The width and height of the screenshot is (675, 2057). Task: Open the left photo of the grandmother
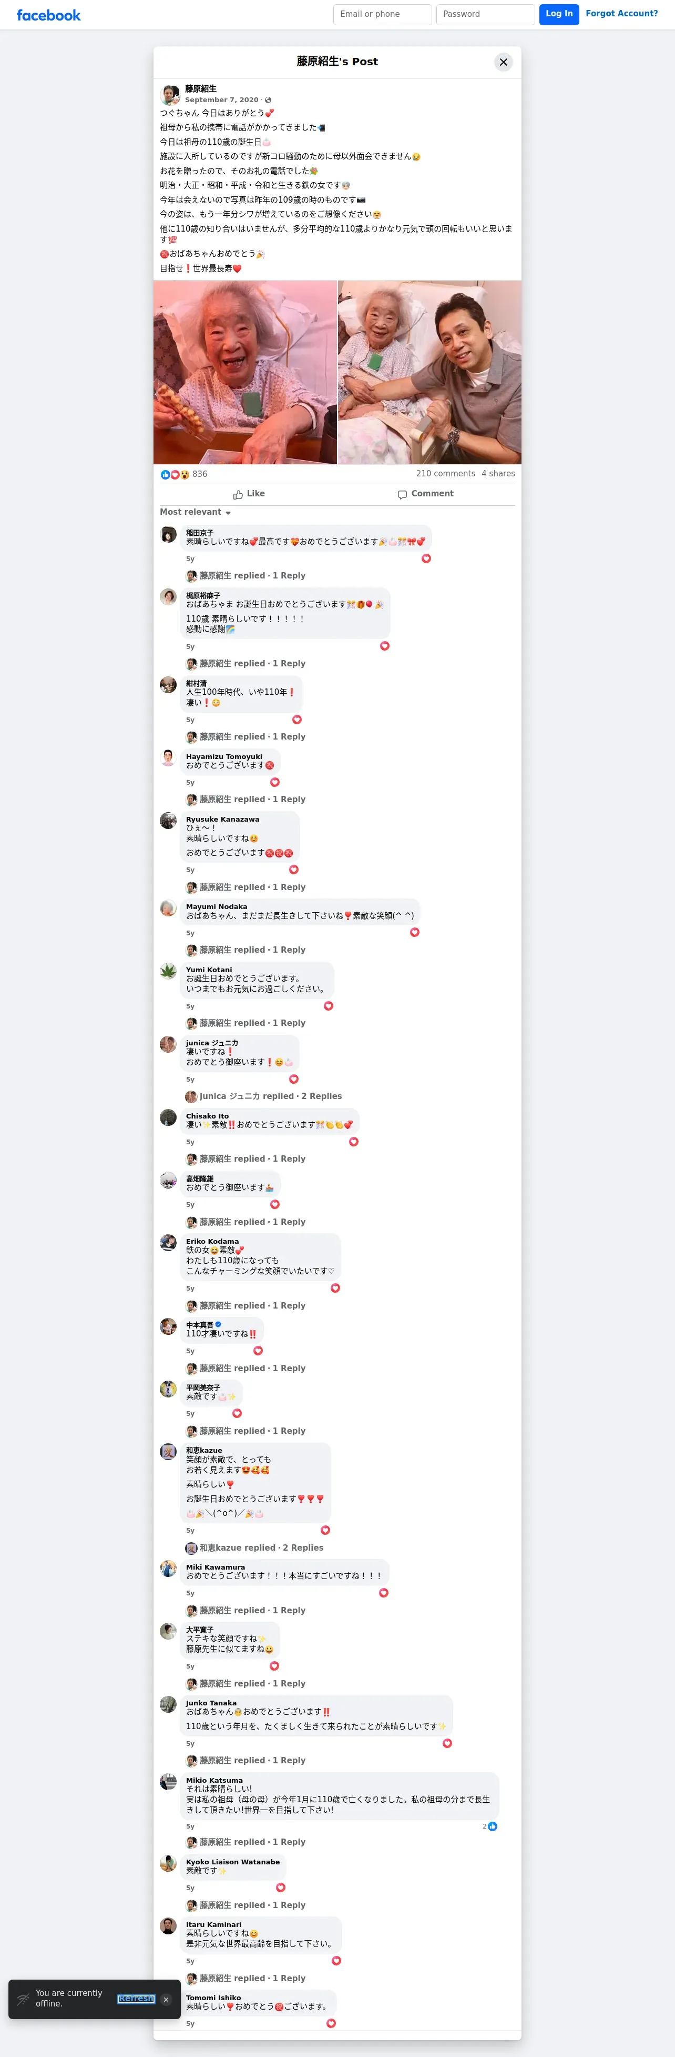[x=245, y=372]
